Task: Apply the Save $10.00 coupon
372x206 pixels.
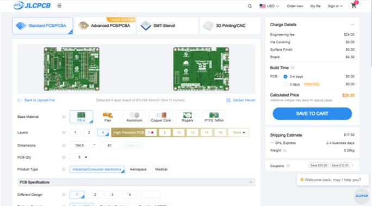Action: (340, 165)
